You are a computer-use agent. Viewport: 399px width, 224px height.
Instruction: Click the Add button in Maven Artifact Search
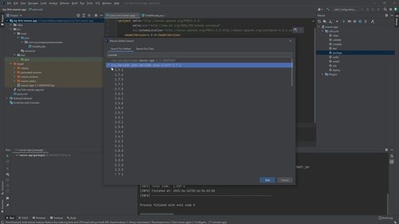(267, 180)
